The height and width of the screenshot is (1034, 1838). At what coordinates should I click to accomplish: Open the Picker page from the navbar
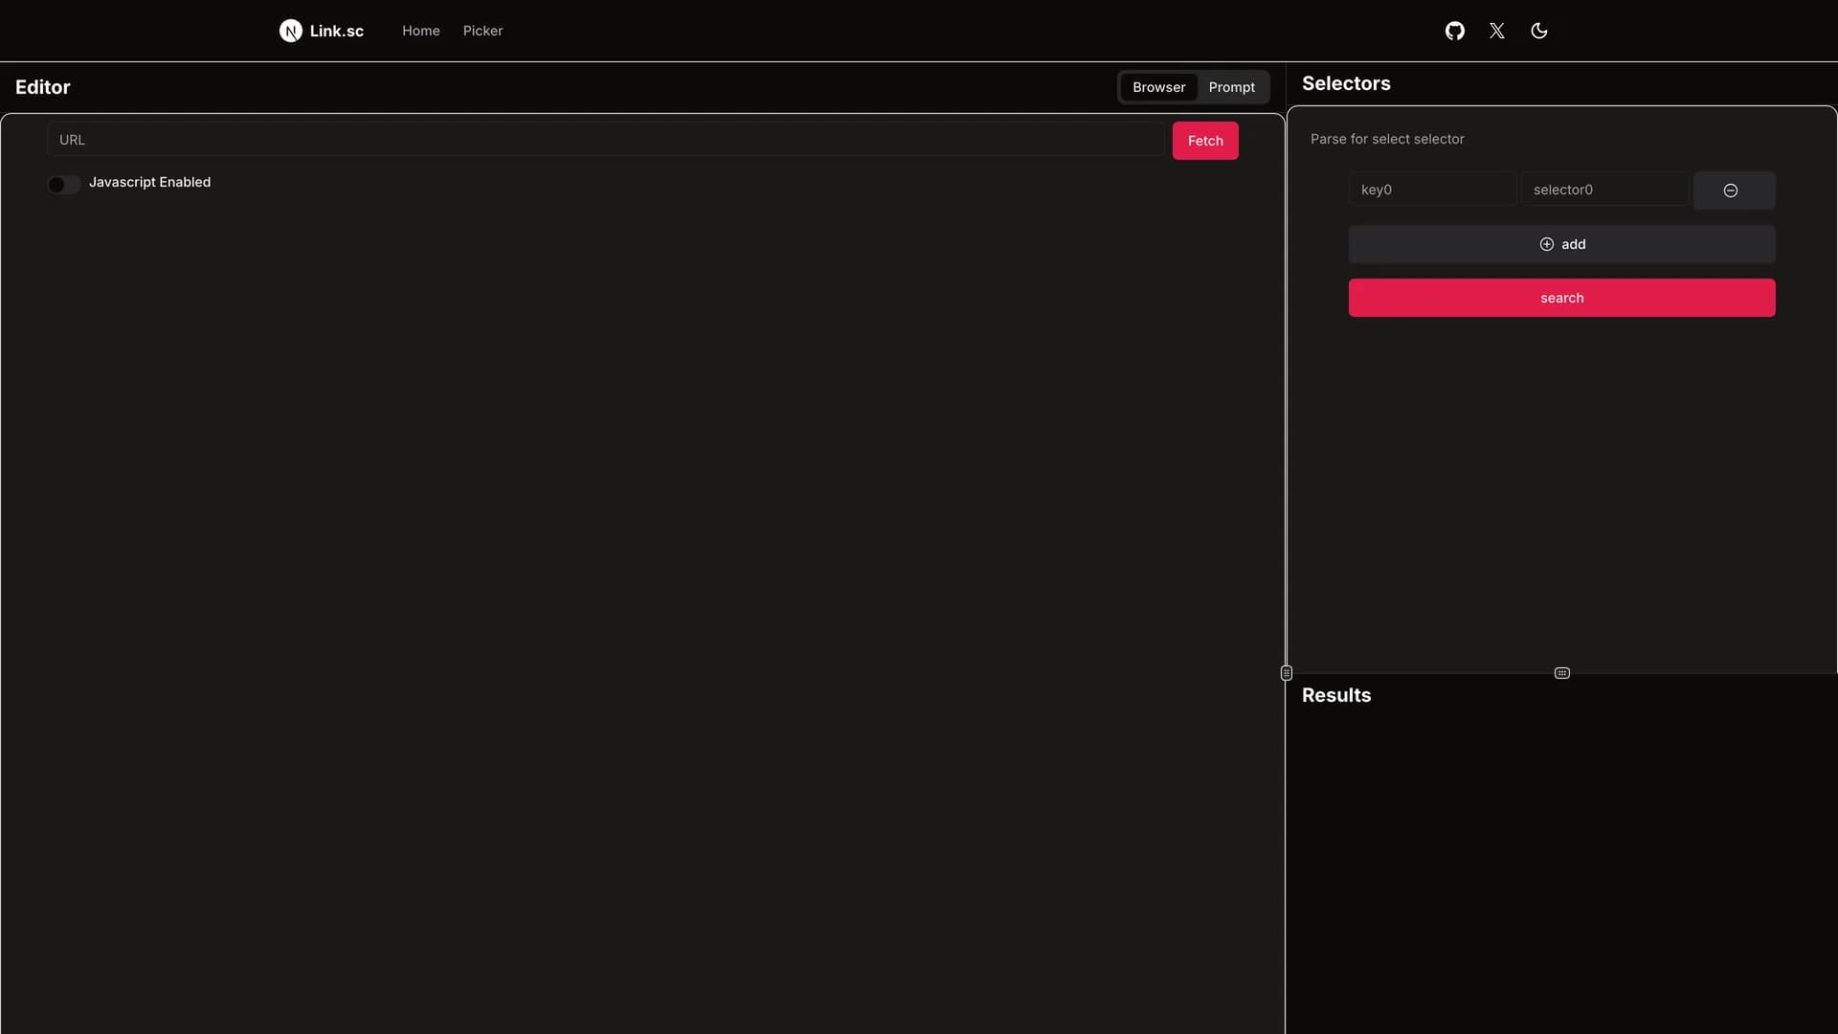[482, 30]
